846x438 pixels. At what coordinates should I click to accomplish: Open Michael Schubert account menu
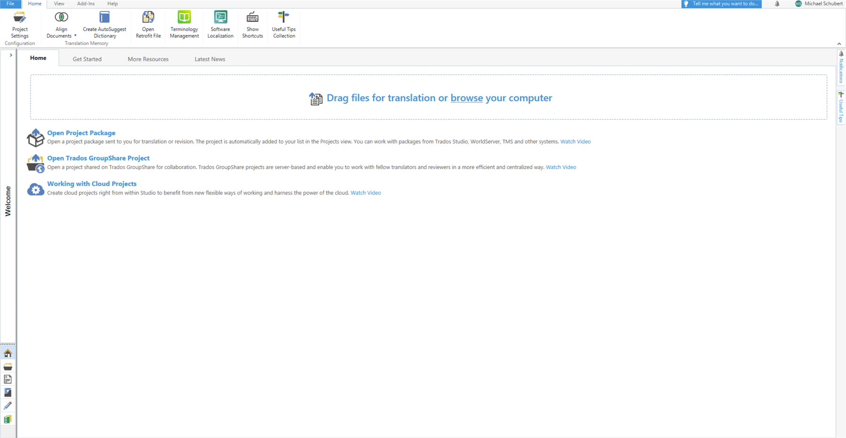818,4
